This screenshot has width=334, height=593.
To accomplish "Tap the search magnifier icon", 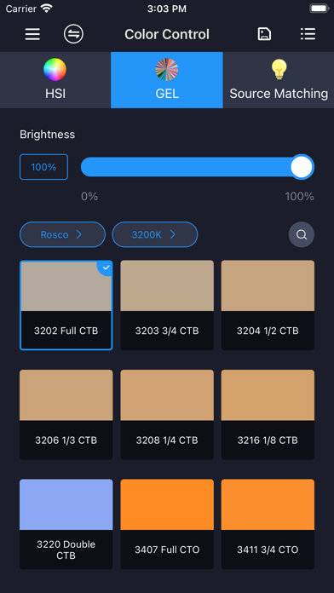I will click(x=302, y=234).
